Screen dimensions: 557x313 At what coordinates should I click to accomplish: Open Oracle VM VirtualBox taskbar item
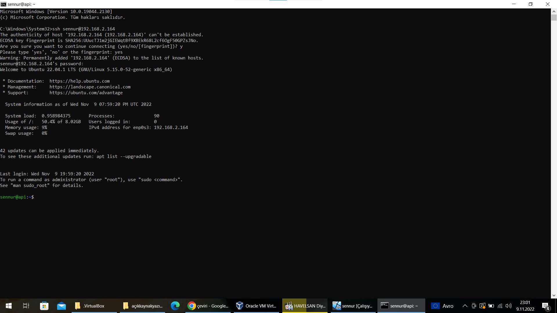(x=256, y=306)
